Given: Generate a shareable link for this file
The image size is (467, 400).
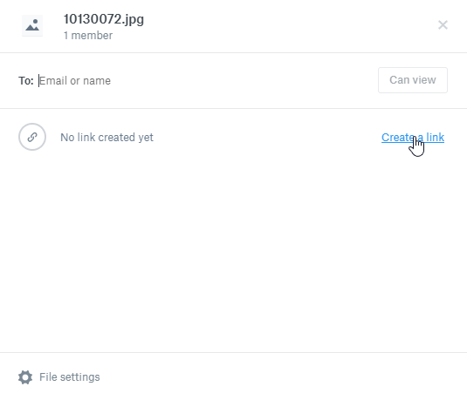Looking at the screenshot, I should pyautogui.click(x=413, y=137).
